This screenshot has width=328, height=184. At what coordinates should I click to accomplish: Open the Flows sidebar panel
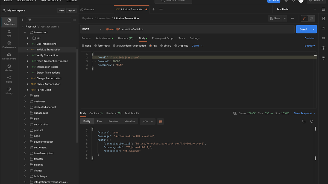pos(9,79)
